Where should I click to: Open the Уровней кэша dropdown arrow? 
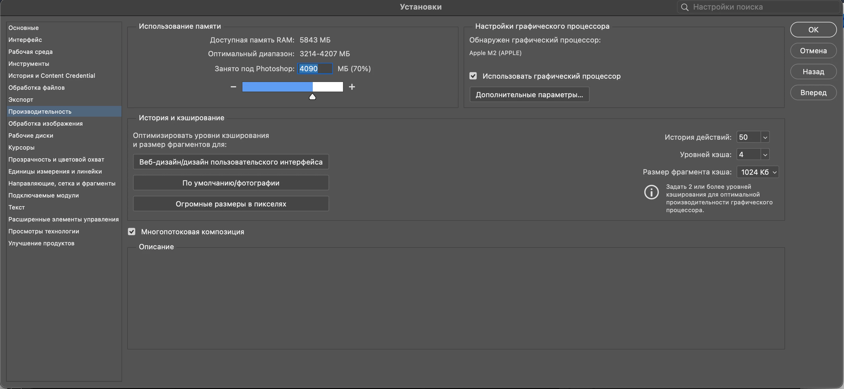(765, 154)
